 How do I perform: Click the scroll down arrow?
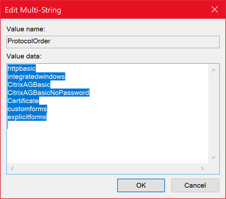213,157
